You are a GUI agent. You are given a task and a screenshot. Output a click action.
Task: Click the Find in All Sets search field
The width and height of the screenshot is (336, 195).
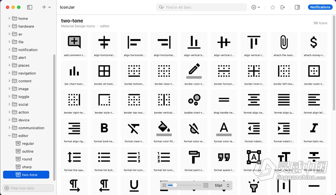(202, 7)
